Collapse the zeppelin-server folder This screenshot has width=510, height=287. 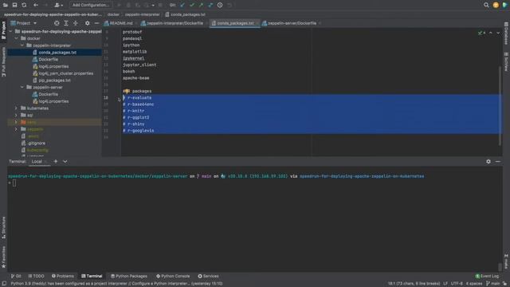pyautogui.click(x=22, y=87)
